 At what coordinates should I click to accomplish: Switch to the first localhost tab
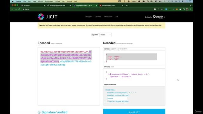tap(33, 5)
